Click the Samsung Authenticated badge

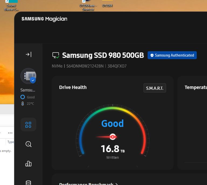172,55
